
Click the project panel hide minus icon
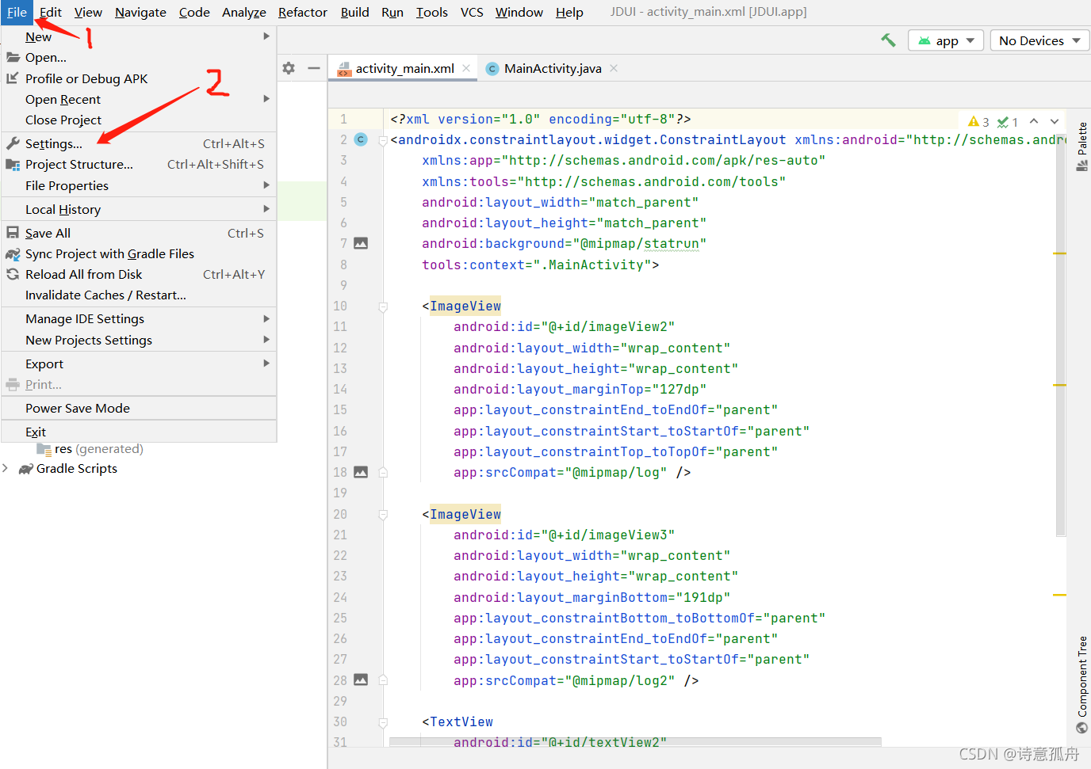pyautogui.click(x=314, y=68)
